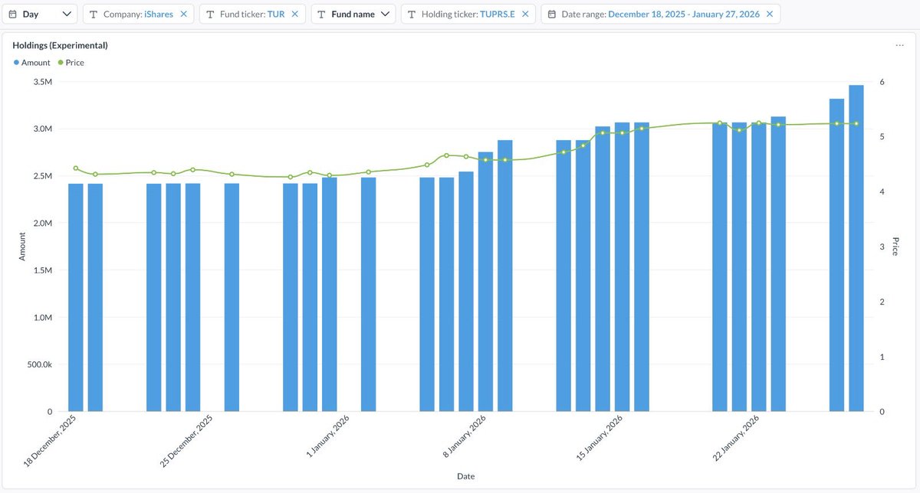The height and width of the screenshot is (493, 920).
Task: Clear the Fund ticker TUR filter
Action: pyautogui.click(x=295, y=14)
